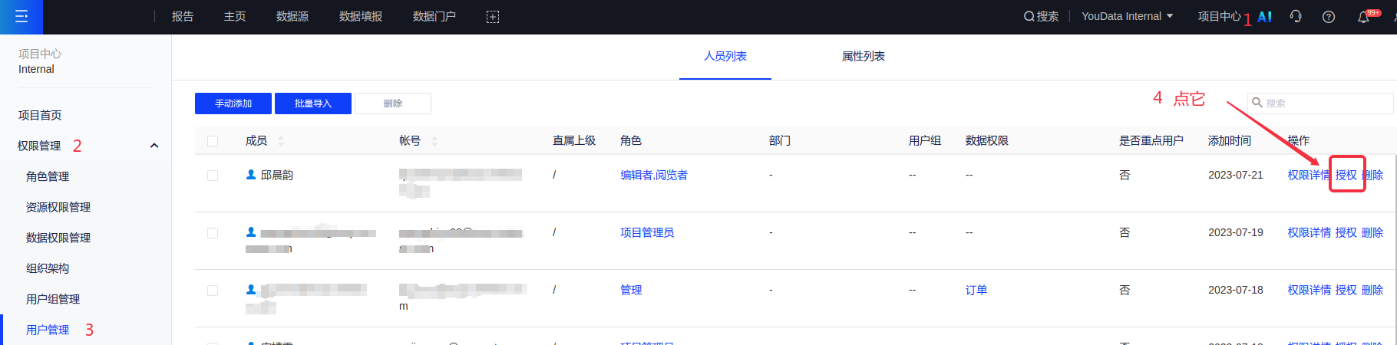The image size is (1397, 345).
Task: Toggle the select-all checkbox in table header
Action: pos(213,141)
